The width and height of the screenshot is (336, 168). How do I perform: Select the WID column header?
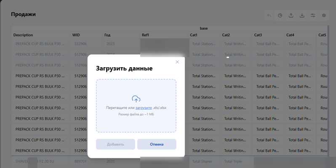point(86,35)
